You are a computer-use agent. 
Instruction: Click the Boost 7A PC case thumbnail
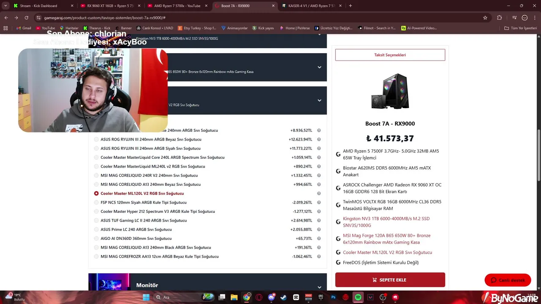pyautogui.click(x=390, y=91)
